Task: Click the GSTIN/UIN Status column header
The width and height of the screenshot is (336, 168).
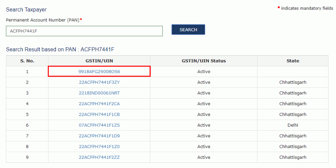Action: pyautogui.click(x=204, y=61)
